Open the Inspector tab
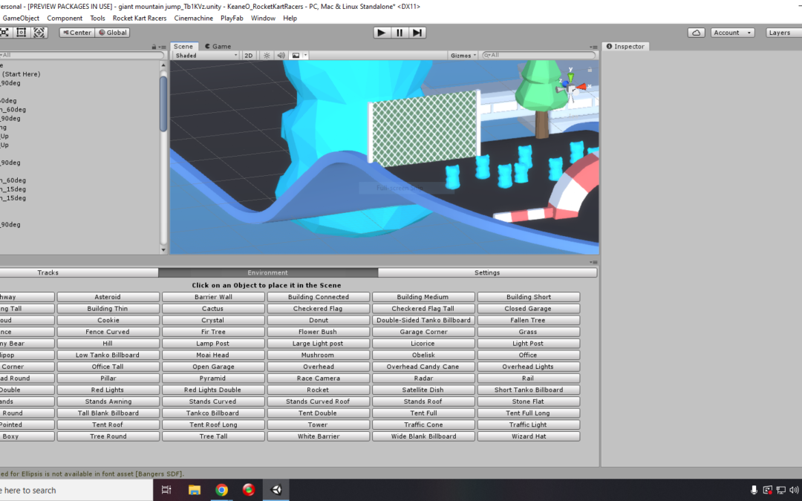Screen dimensions: 802x501 click(625, 46)
